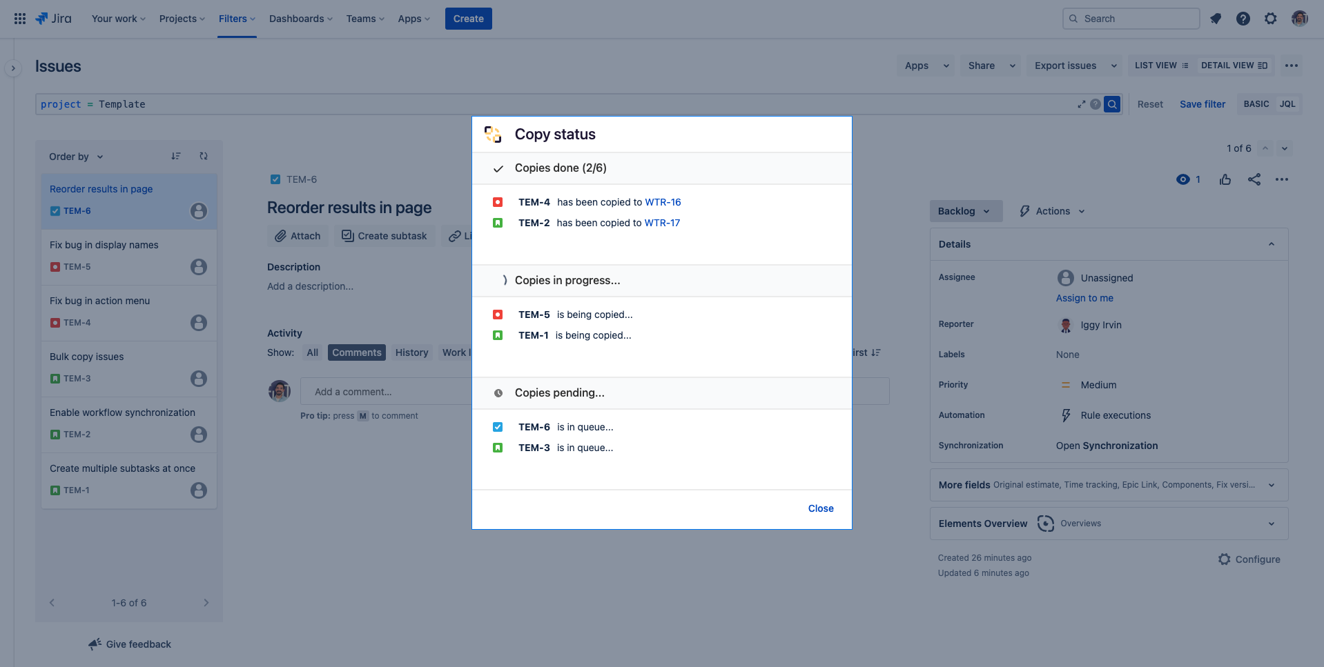Open linked issue WTR-16
1324x667 pixels.
click(x=663, y=201)
